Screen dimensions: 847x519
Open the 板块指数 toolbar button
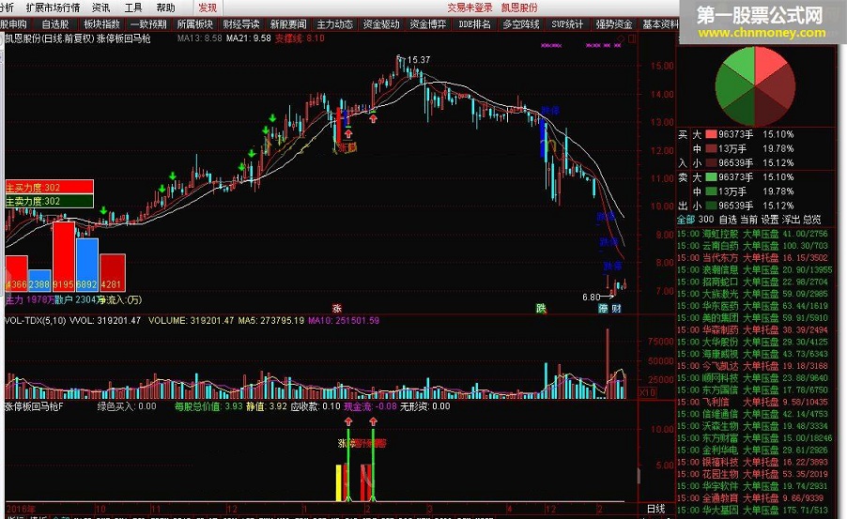(x=102, y=24)
